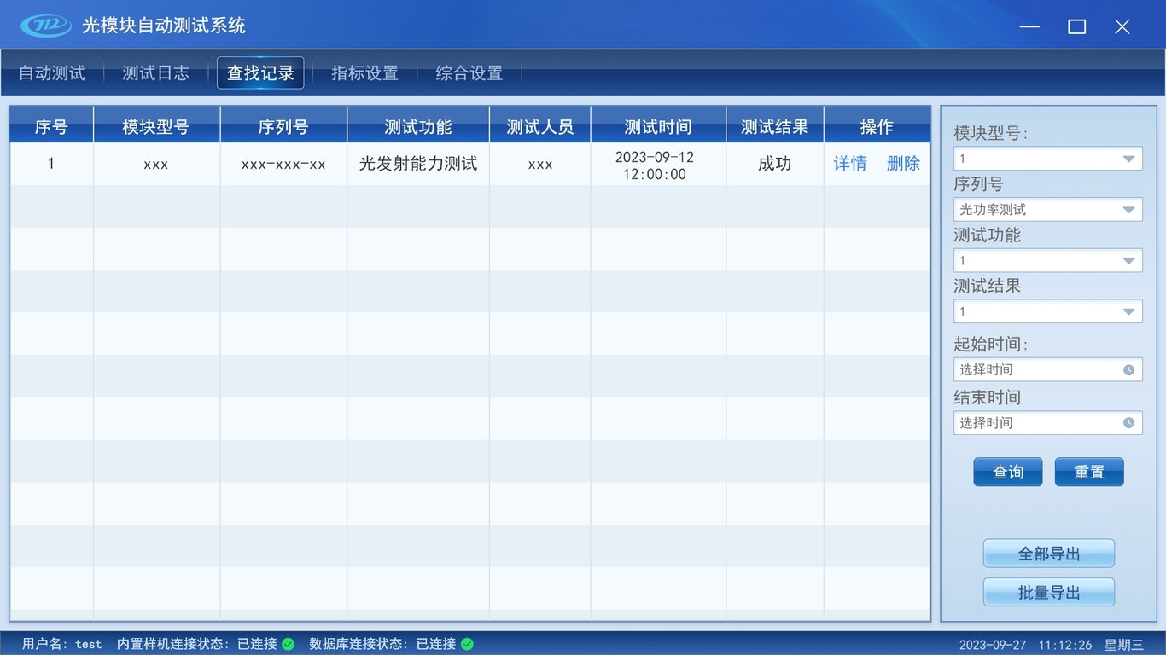
Task: Go to the 指标设置 tab
Action: pyautogui.click(x=364, y=73)
